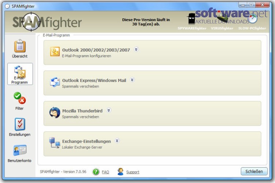Click the Mozilla Thunderbird icon
Viewport: 275px width, 183px height.
coord(55,113)
